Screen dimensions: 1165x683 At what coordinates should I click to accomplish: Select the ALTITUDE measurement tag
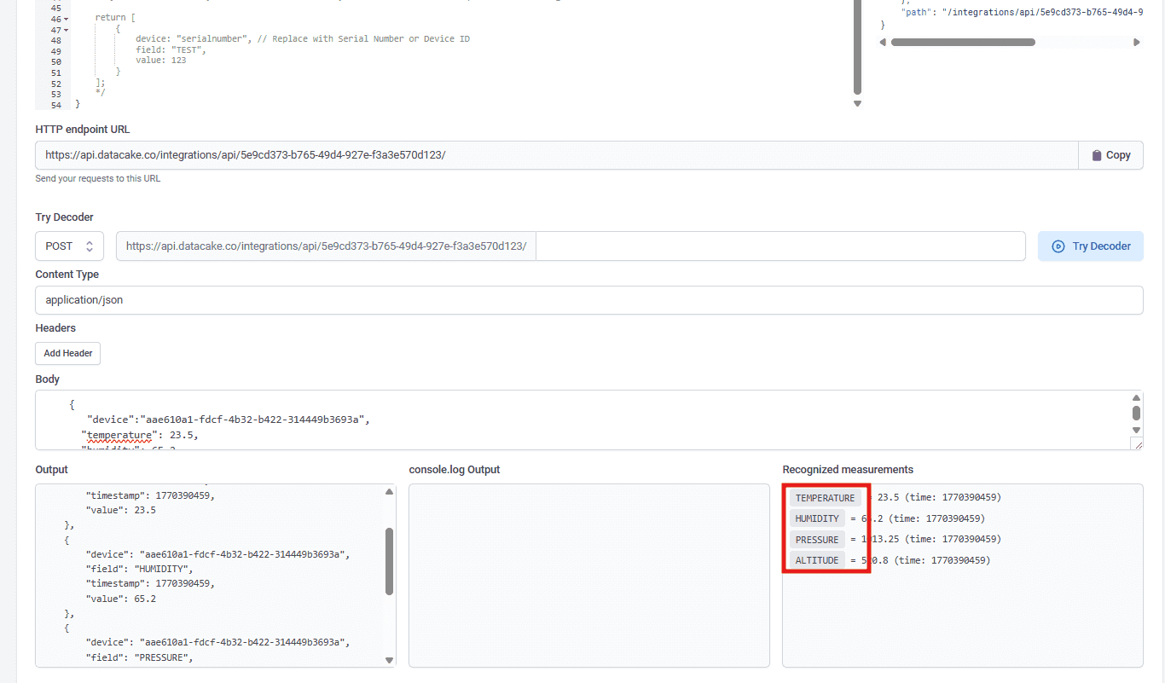tap(818, 560)
